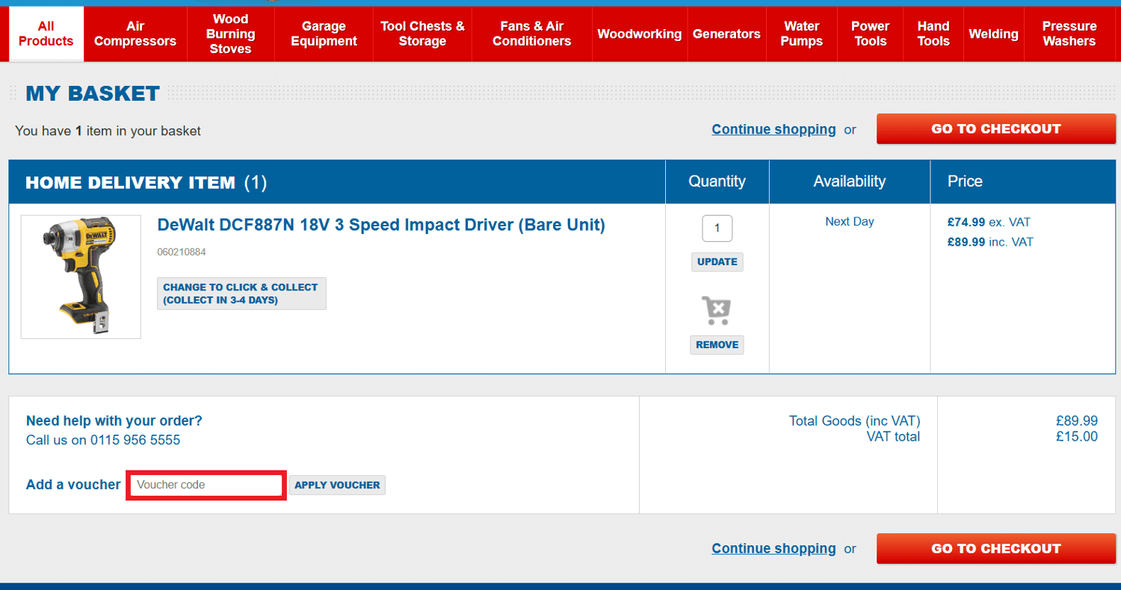Click the APPLY VOUCHER button
1121x590 pixels.
(x=337, y=485)
